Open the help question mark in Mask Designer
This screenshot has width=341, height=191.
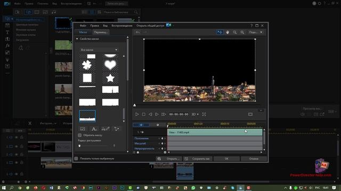point(251,25)
